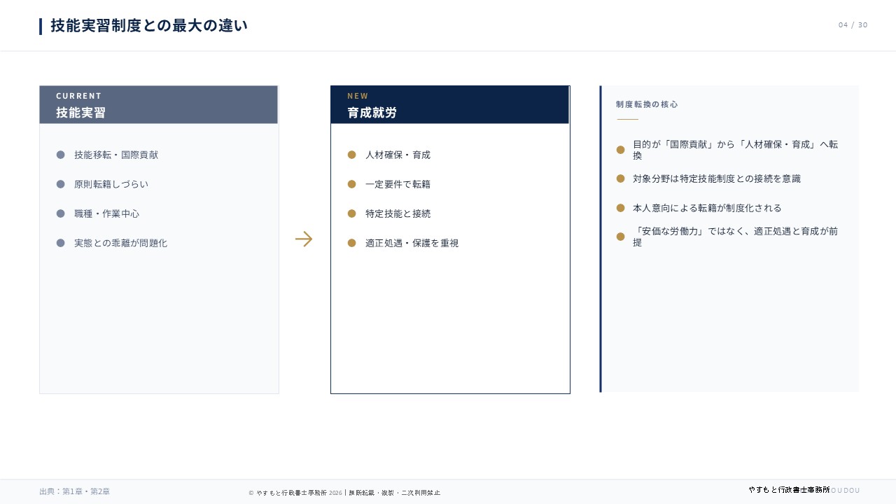Image resolution: width=896 pixels, height=504 pixels.
Task: Click the やすもと行政書士事務所 logo text at bottom right
Action: 789,490
